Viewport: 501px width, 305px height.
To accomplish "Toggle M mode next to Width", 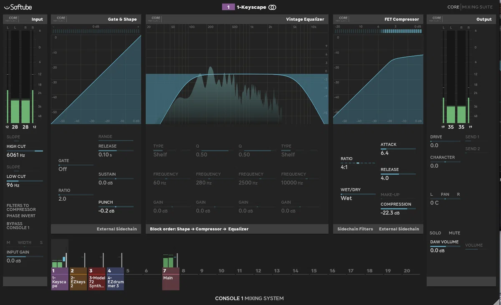I will tap(8, 242).
